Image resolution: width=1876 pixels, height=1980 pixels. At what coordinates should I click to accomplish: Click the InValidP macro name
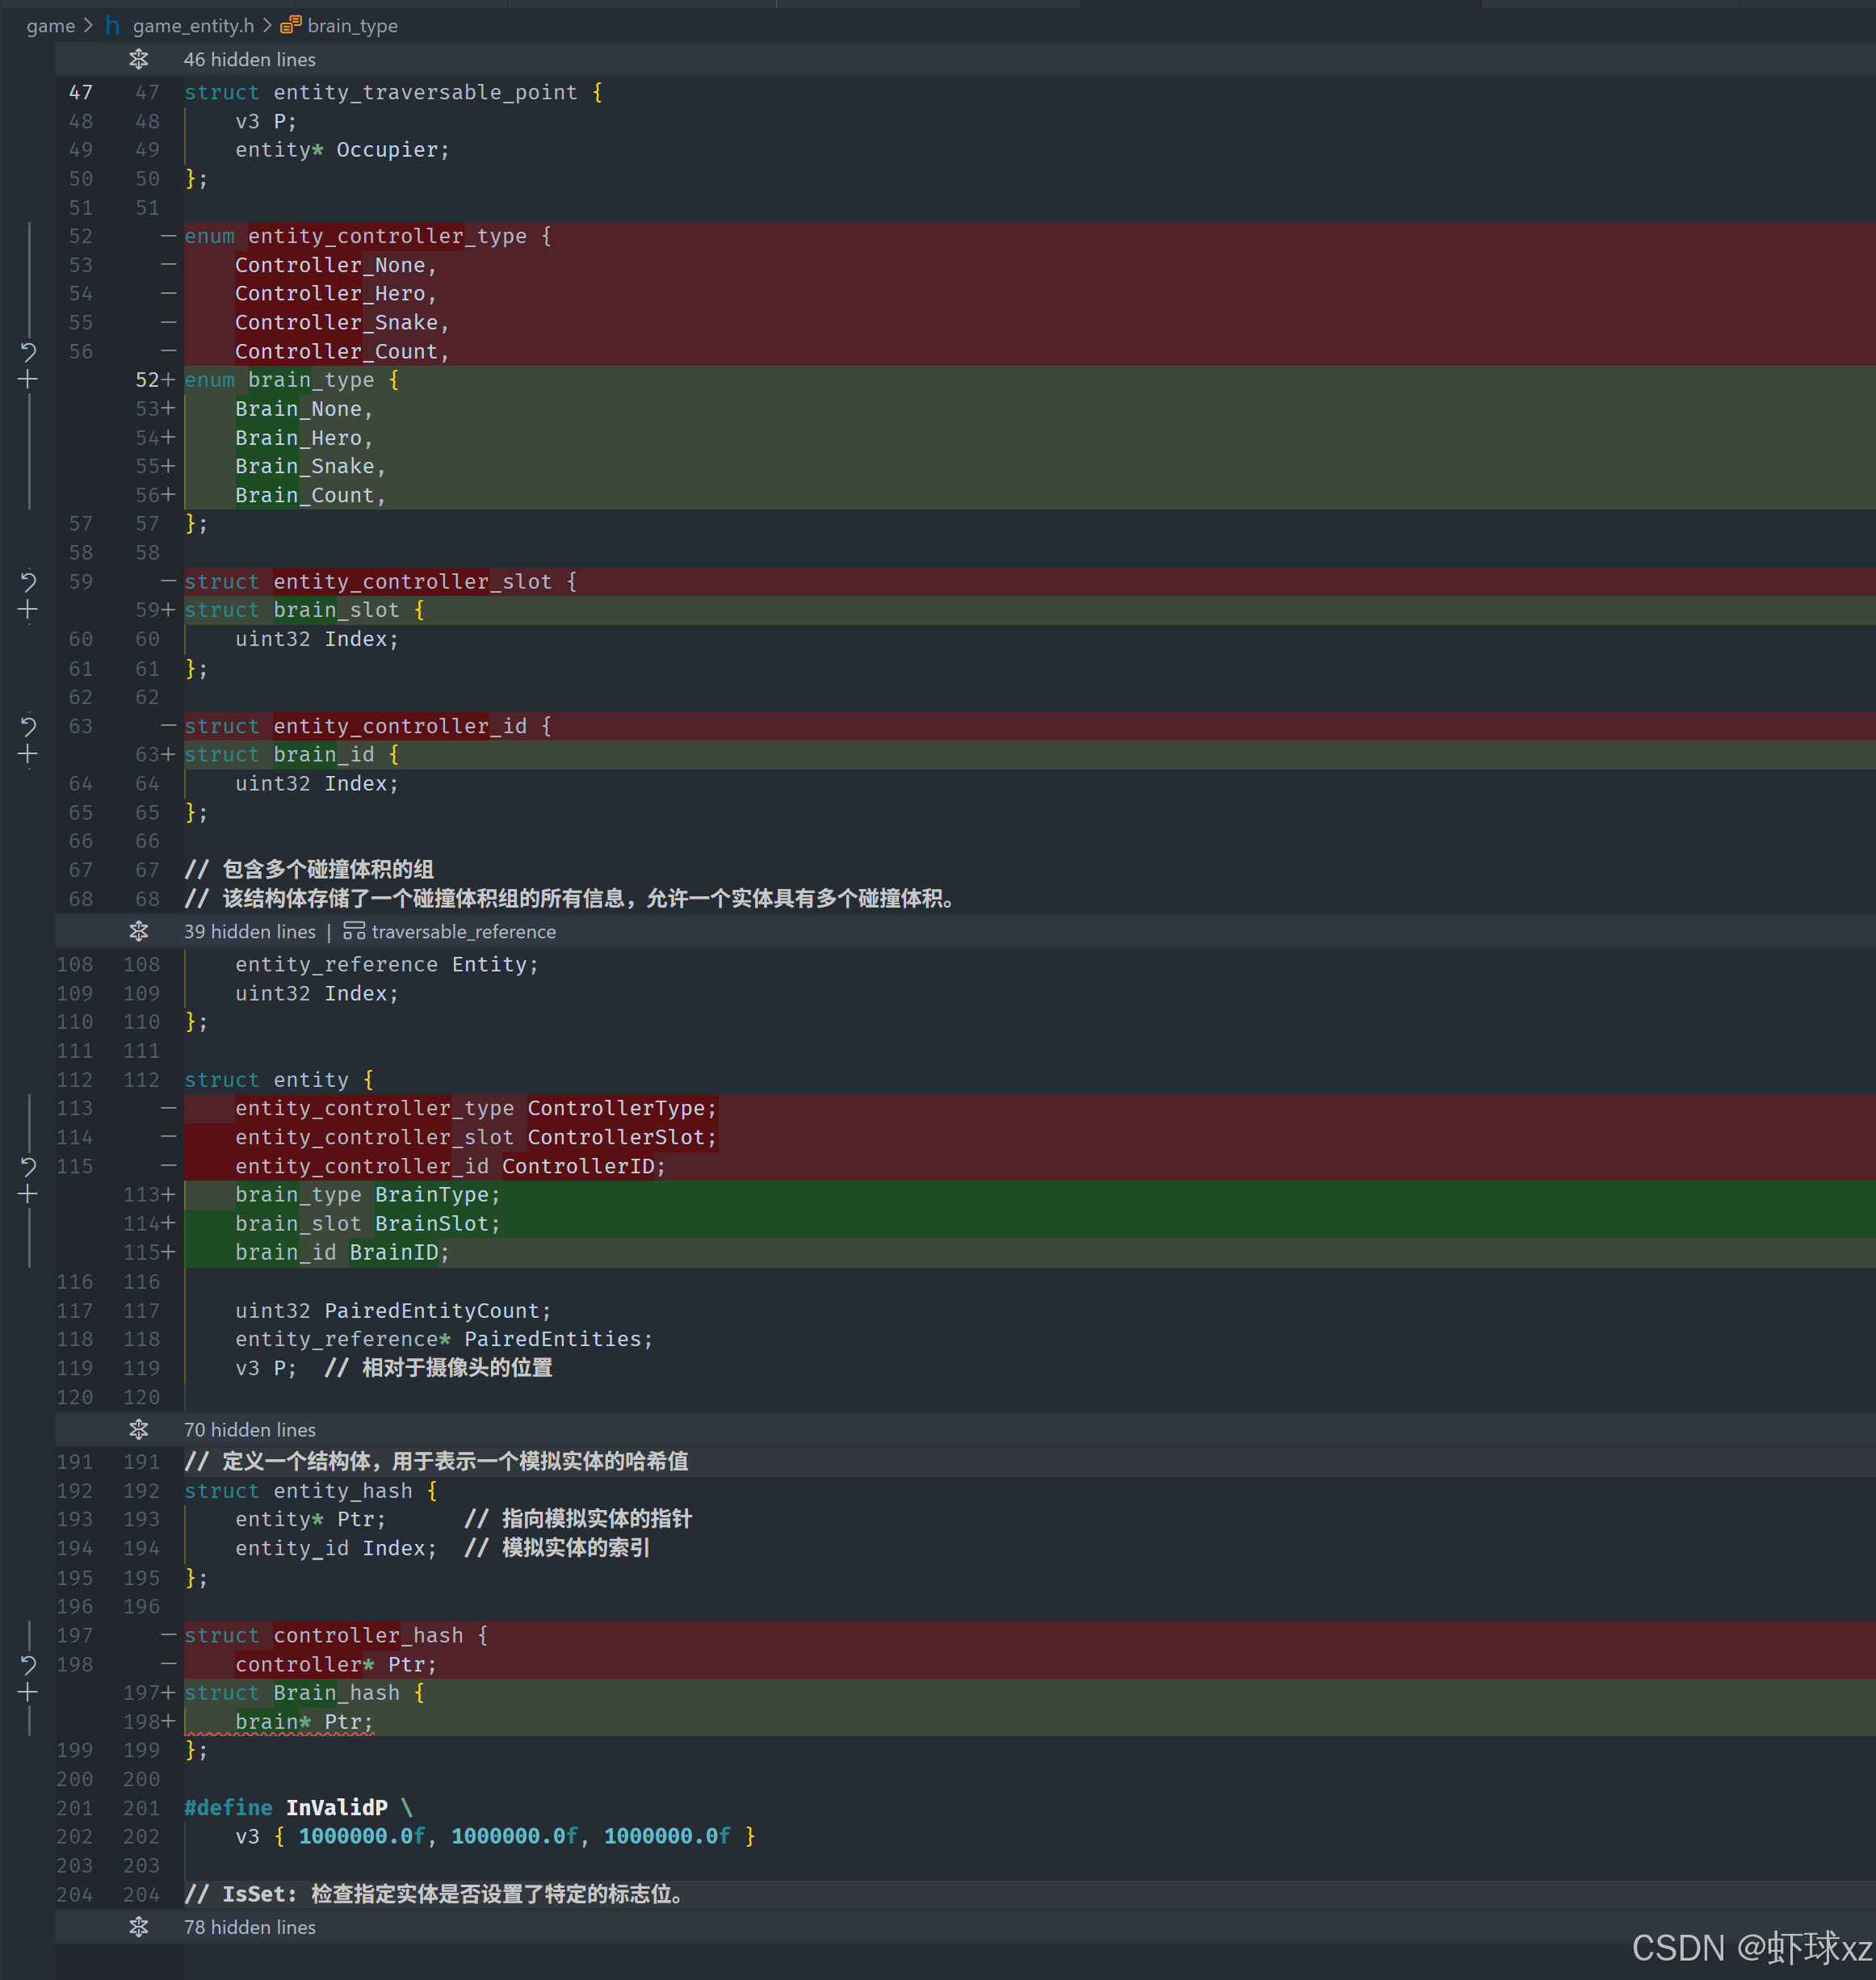[336, 1807]
